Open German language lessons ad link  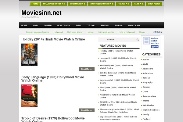point(38,32)
